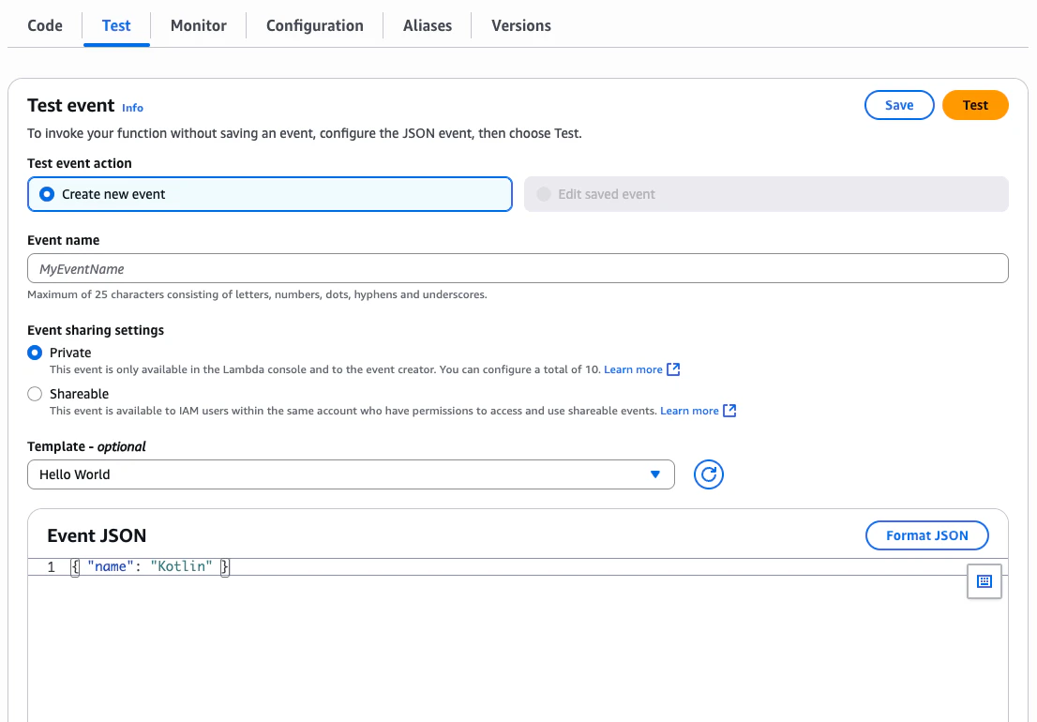Screen dimensions: 1037x722
Task: Click the Event sharing settings label
Action: coord(96,331)
